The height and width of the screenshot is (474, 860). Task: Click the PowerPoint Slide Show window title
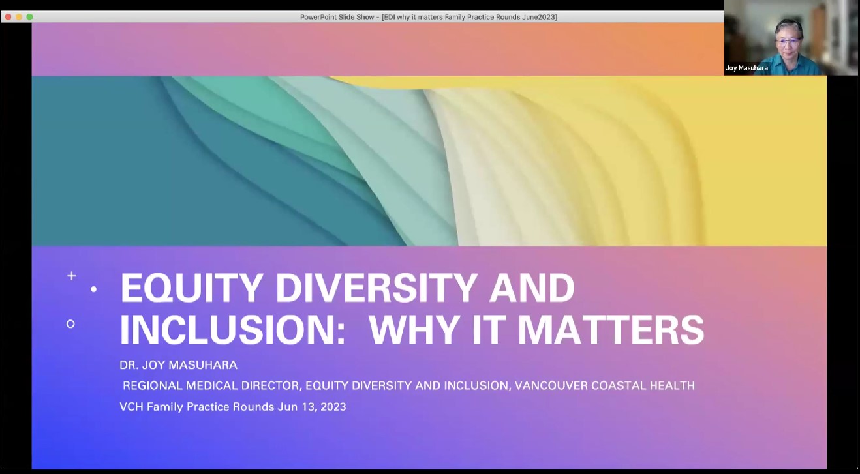point(428,17)
